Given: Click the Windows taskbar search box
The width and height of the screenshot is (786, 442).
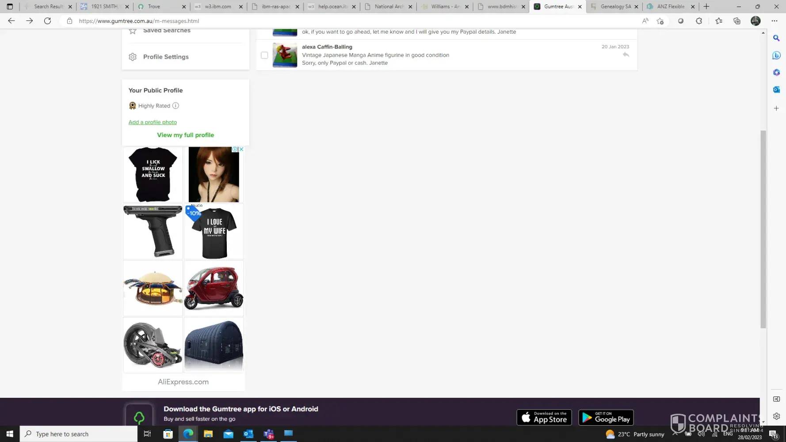Looking at the screenshot, I should (79, 434).
